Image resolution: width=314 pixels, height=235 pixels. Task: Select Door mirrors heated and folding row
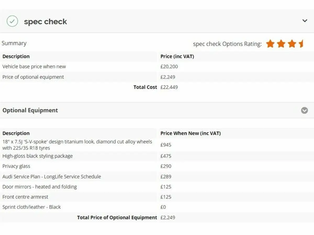(157, 187)
